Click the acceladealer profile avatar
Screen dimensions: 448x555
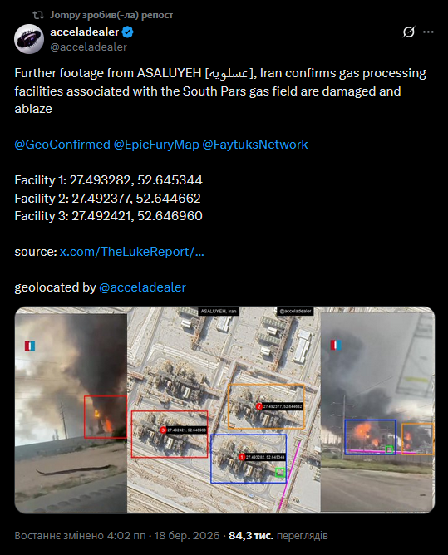point(29,39)
